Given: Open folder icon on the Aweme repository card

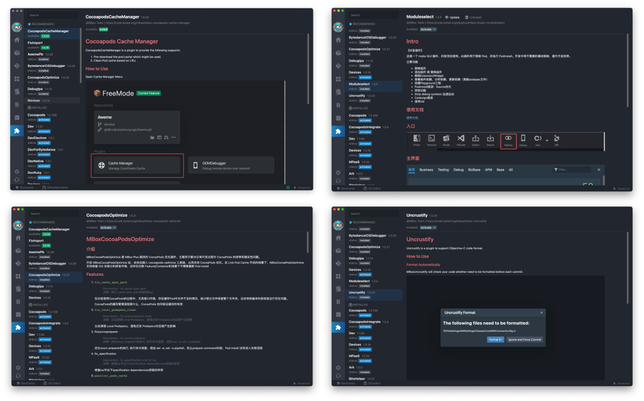Looking at the screenshot, I should [153, 137].
